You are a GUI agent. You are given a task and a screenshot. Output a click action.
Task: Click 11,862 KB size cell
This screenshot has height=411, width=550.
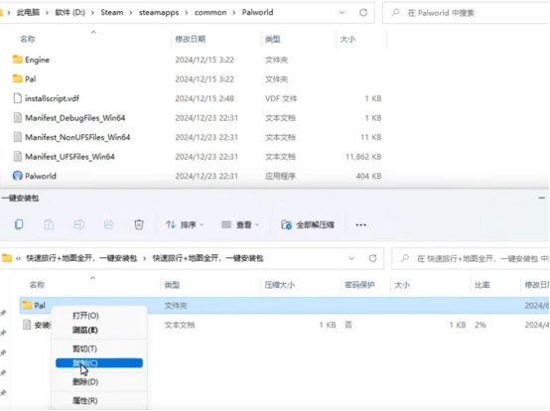tap(363, 157)
